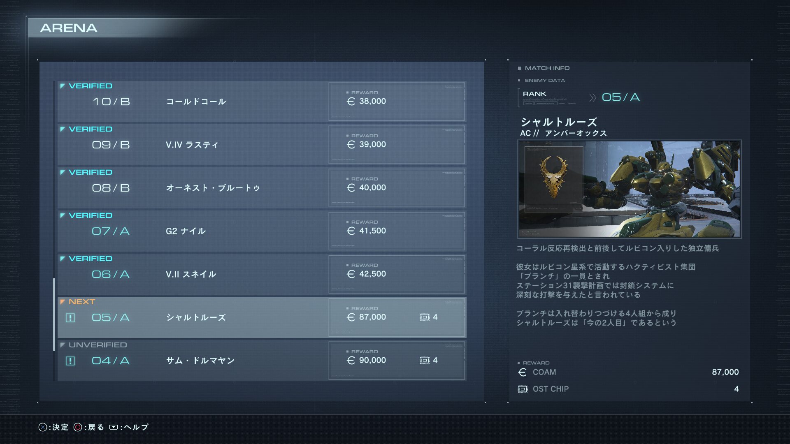Image resolution: width=790 pixels, height=444 pixels.
Task: Click the OST chip icon in 04/A reward
Action: (x=425, y=360)
